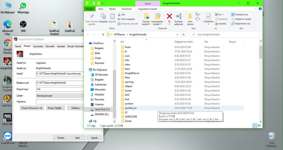
Task: Click the explorer help question icon
Action: 260,9
